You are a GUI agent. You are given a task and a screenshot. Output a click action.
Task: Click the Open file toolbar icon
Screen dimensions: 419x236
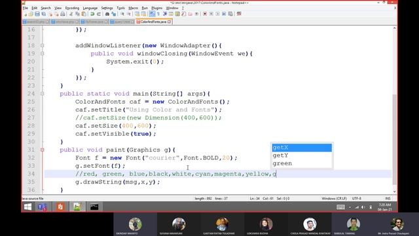pyautogui.click(x=31, y=14)
